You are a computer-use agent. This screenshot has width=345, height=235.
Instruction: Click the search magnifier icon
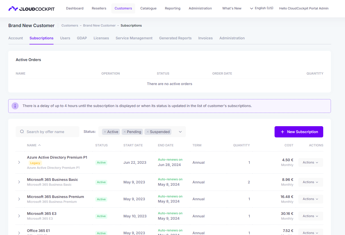click(22, 132)
